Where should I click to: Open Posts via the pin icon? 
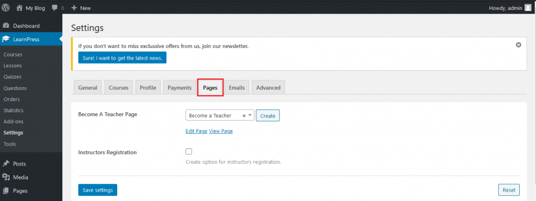pos(6,163)
